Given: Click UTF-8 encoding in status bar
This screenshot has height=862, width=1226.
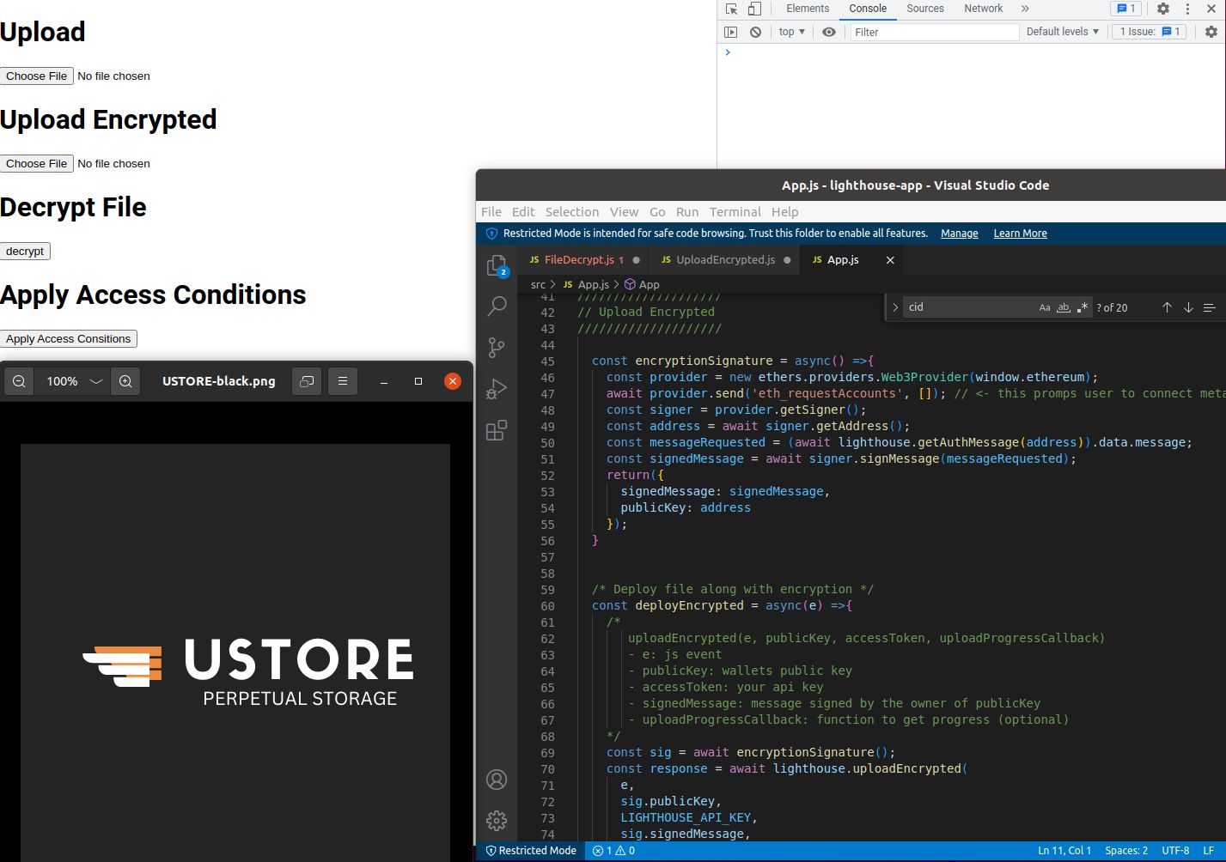Looking at the screenshot, I should [x=1175, y=851].
